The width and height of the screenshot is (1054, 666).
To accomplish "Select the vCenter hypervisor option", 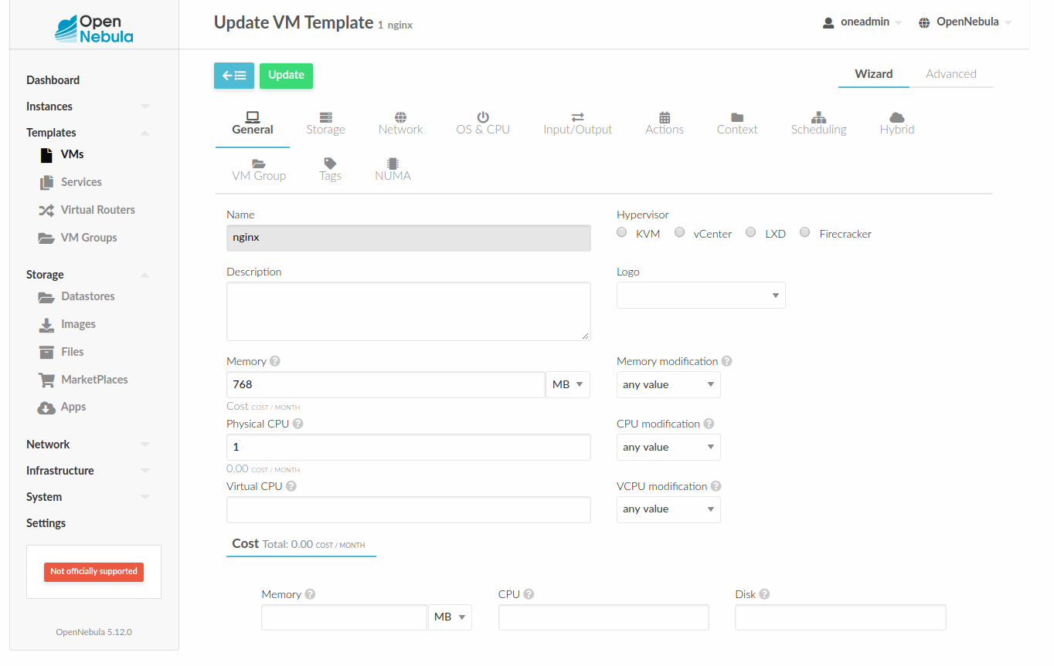I will click(680, 232).
